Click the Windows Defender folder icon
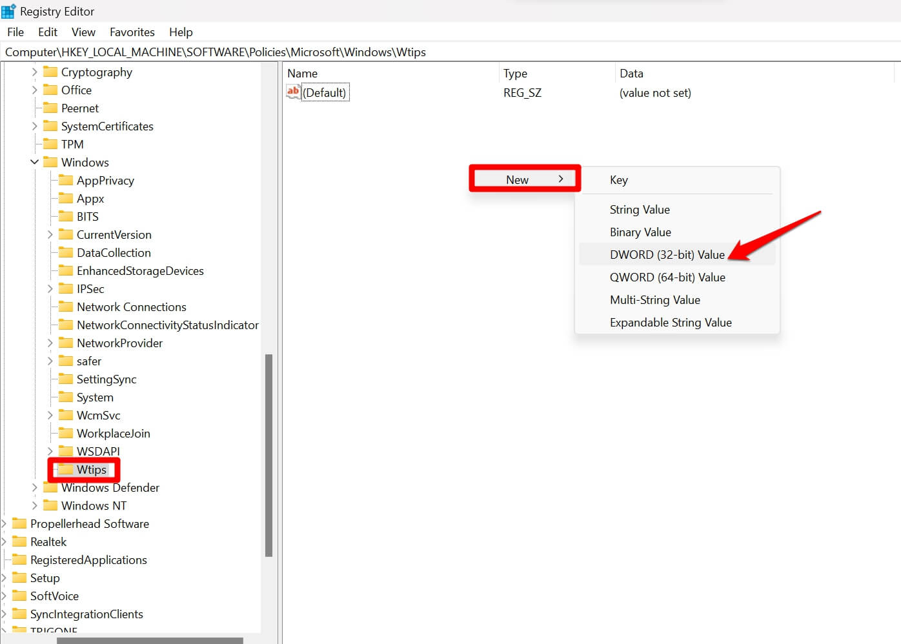Screen dimensions: 901x644 [x=50, y=488]
